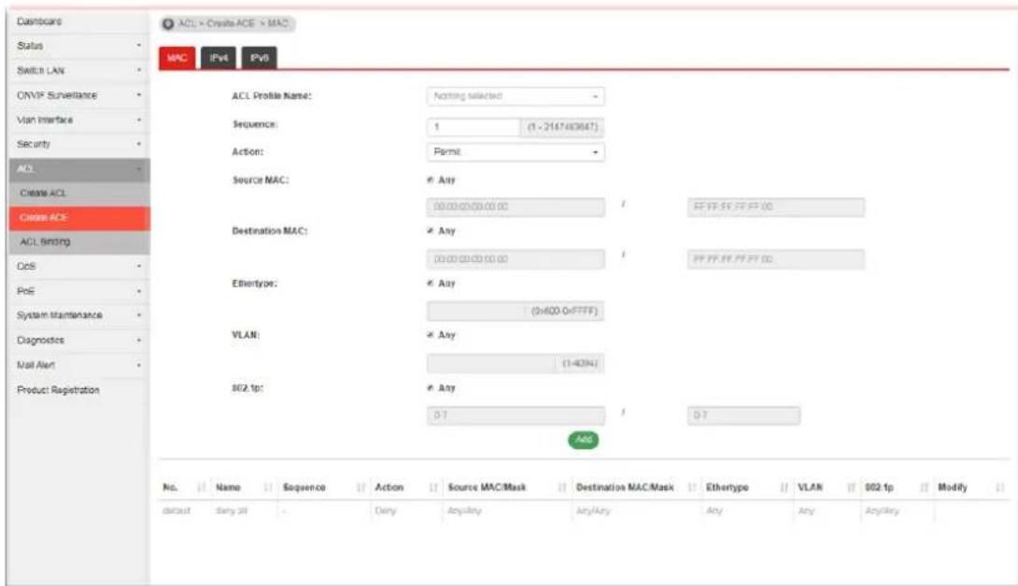Click the green Add button
The image size is (1018, 586).
click(583, 440)
